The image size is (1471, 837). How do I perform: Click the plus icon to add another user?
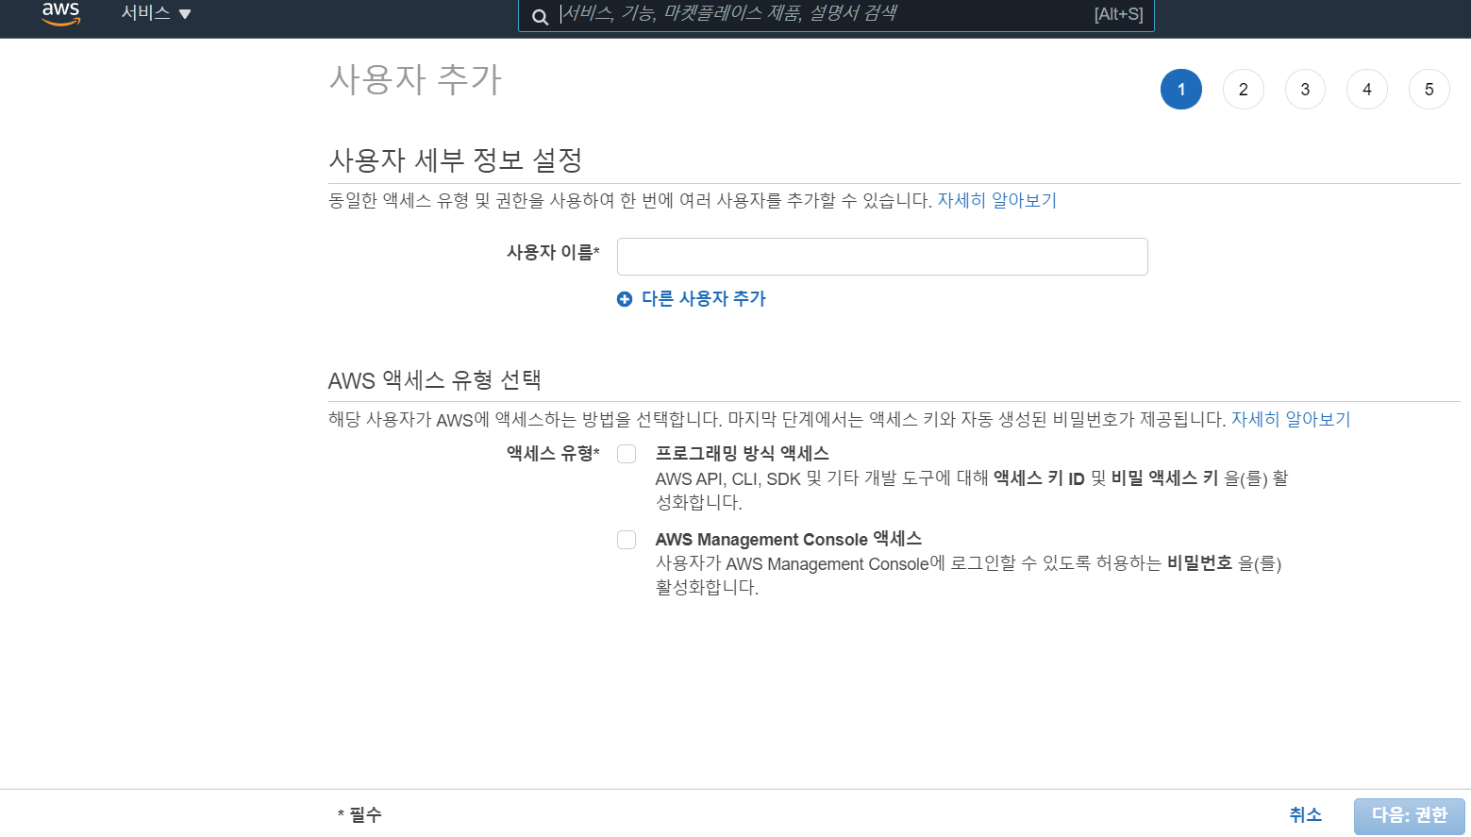[625, 299]
